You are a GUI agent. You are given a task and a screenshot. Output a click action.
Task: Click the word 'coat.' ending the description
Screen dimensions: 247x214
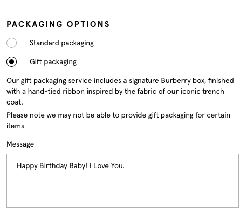pos(15,102)
